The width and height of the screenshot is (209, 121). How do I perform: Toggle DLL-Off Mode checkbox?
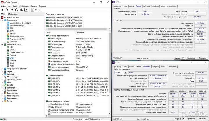click(49, 107)
